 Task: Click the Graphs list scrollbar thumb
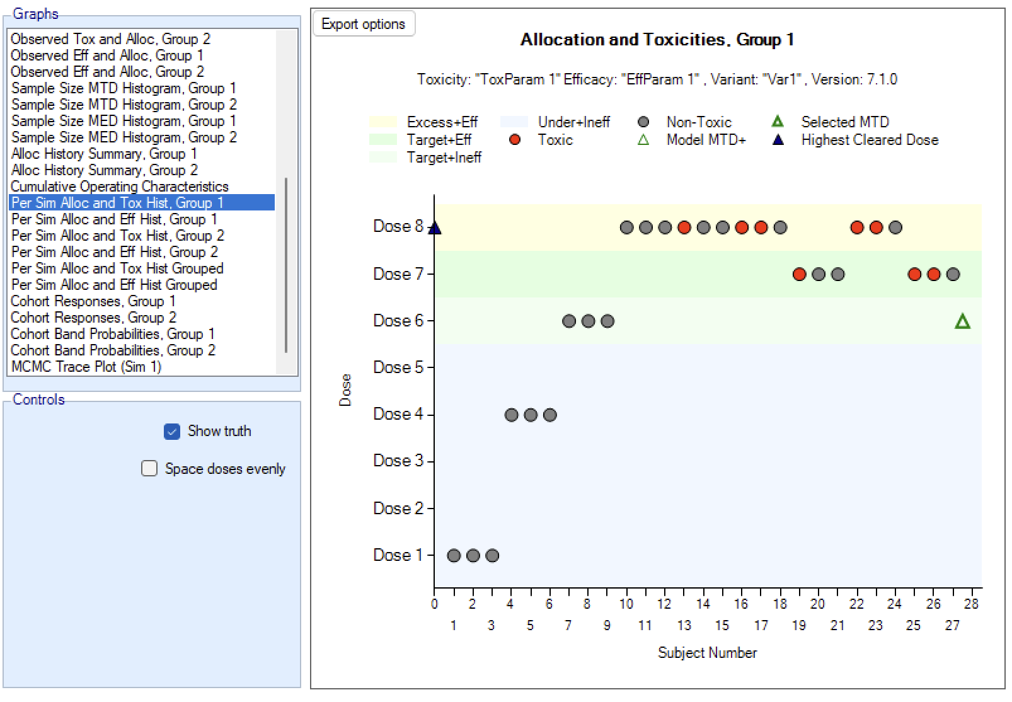286,265
